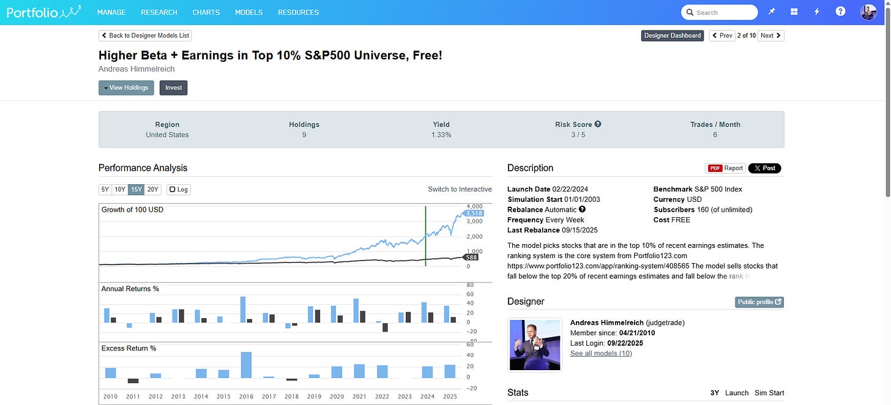Go to the Prev model
Image resolution: width=891 pixels, height=405 pixels.
click(x=722, y=35)
